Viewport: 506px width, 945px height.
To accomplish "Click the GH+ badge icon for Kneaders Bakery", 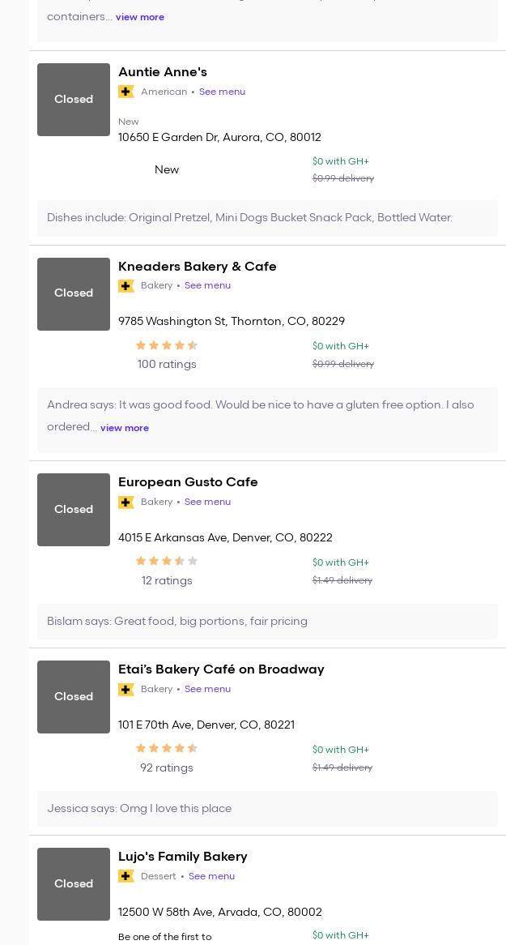I will tap(126, 286).
